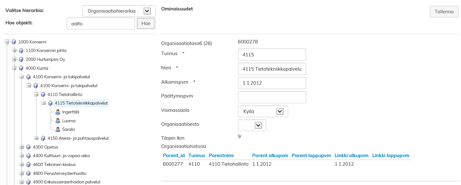
Task: Click the cube icon for 4110 Tietohallinto
Action: tap(43, 94)
